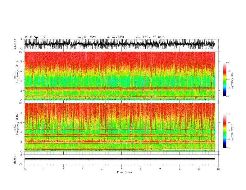Click the upper colorbar beside ch.1 spectrogram

pos(225,79)
